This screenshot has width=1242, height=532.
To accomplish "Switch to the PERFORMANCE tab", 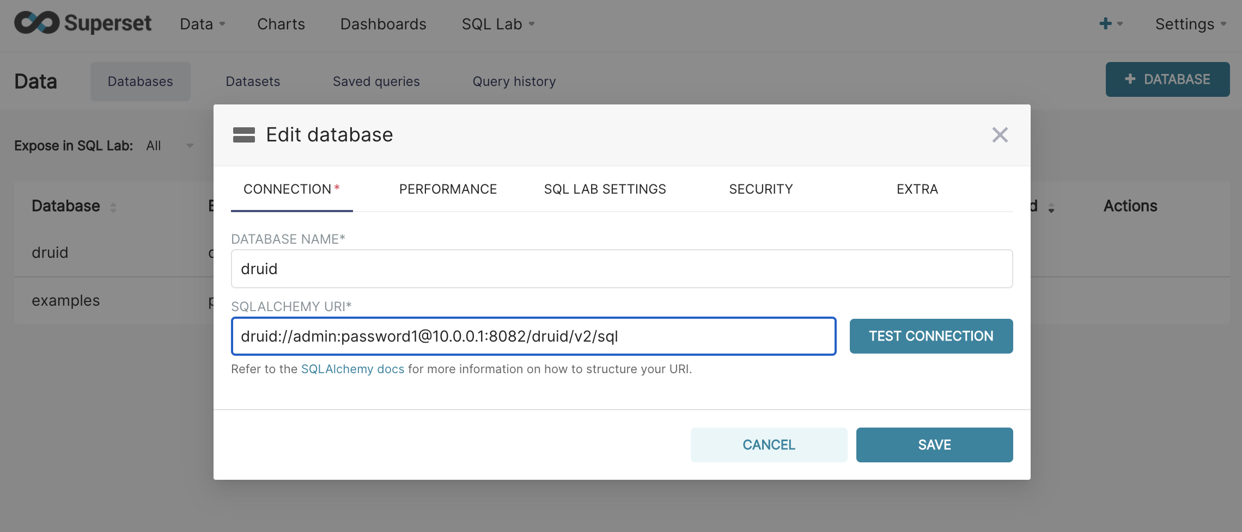I will (448, 189).
